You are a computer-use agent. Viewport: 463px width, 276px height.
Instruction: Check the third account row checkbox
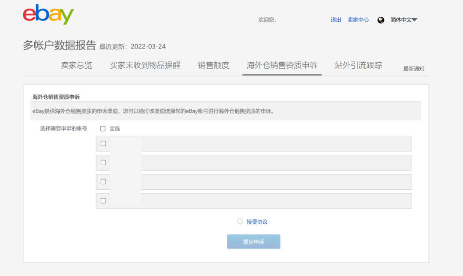[103, 182]
